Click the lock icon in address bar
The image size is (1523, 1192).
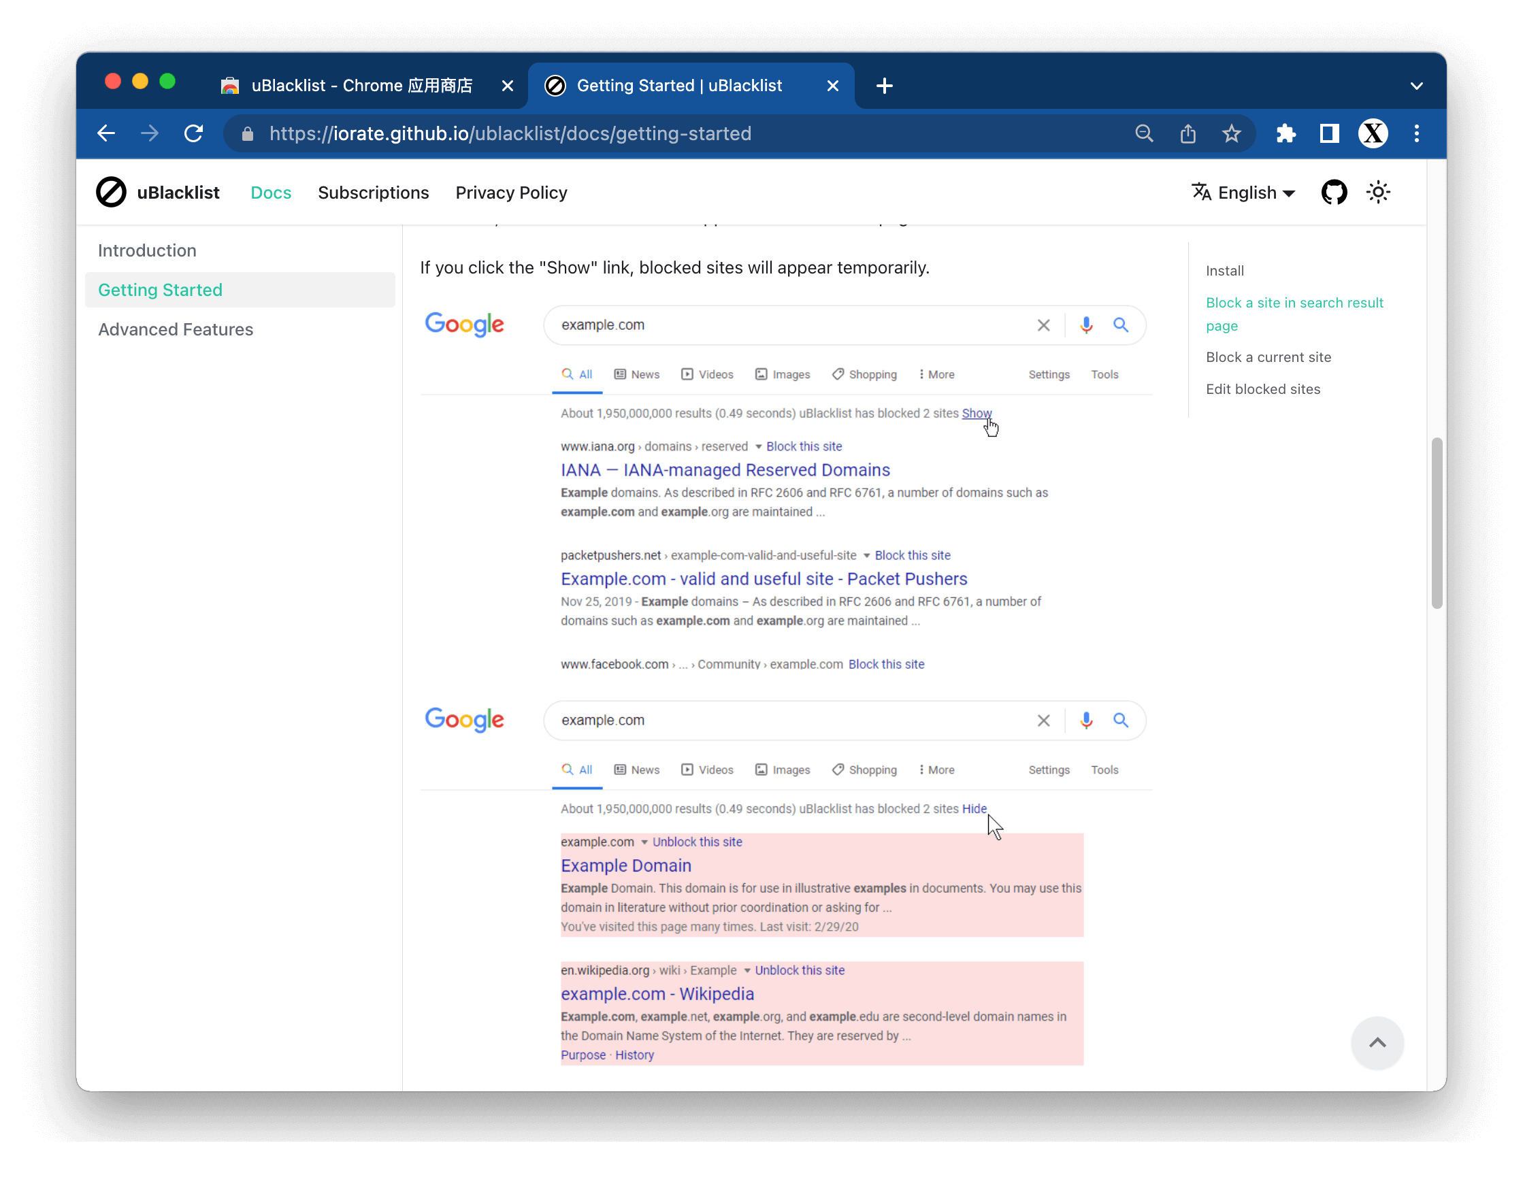point(248,133)
